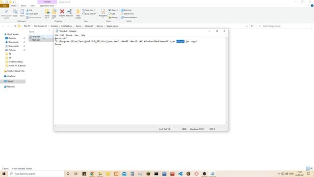Click the Rename ribbon icon
This screenshot has height=177, width=314.
(x=69, y=12)
